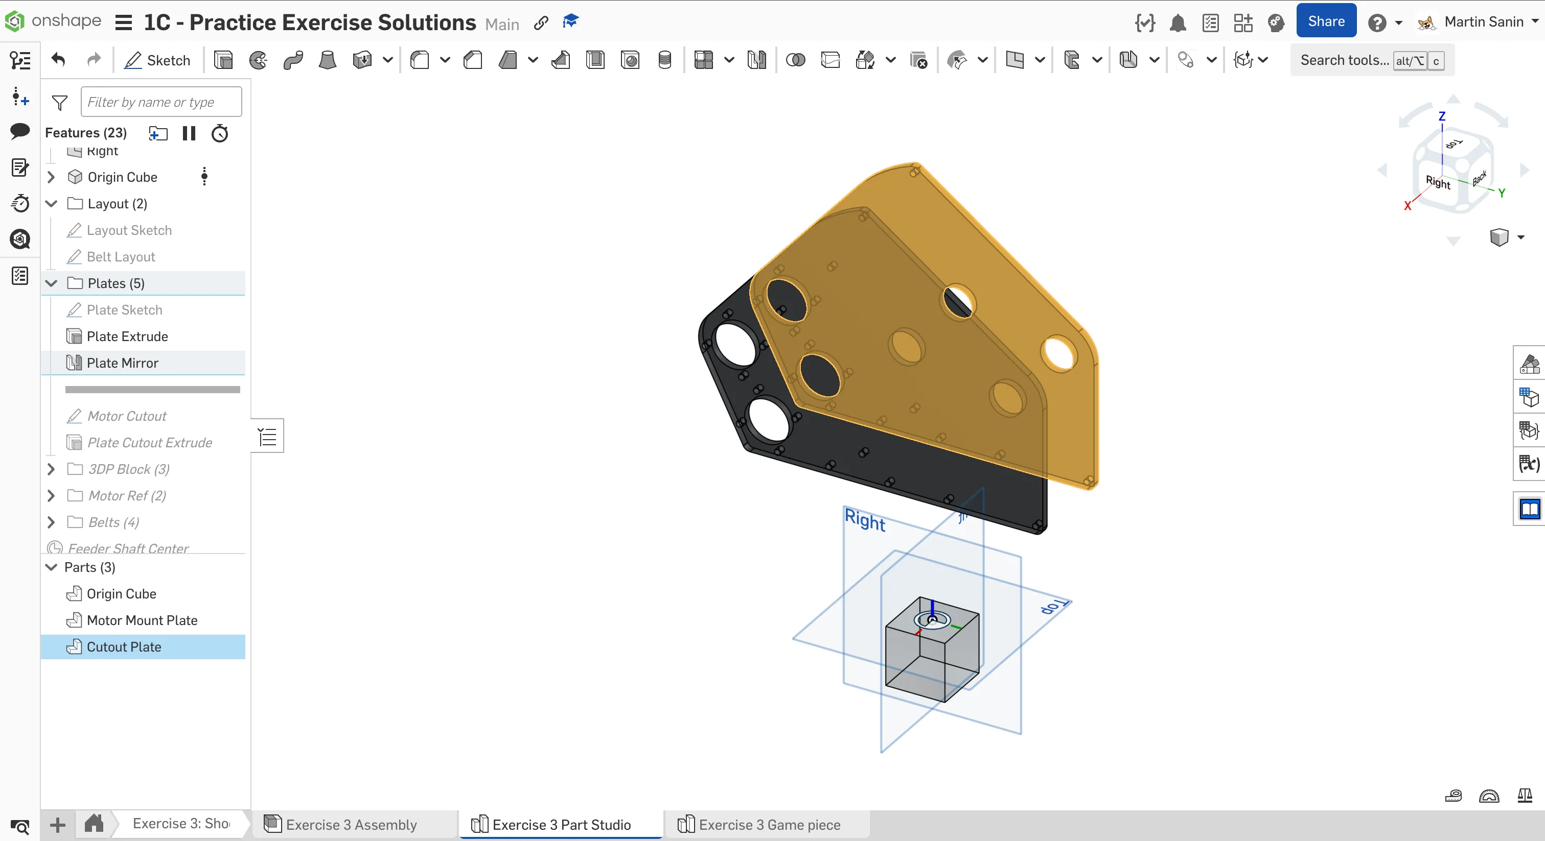This screenshot has width=1545, height=841.
Task: Select the Fillet tool icon
Action: coord(420,60)
